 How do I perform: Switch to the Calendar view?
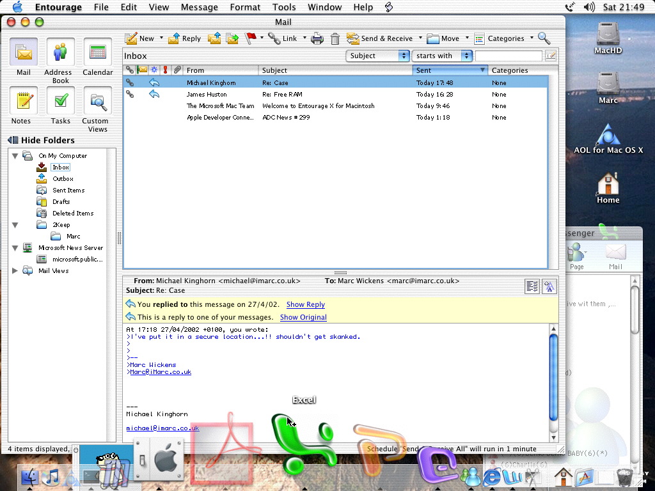[x=97, y=52]
